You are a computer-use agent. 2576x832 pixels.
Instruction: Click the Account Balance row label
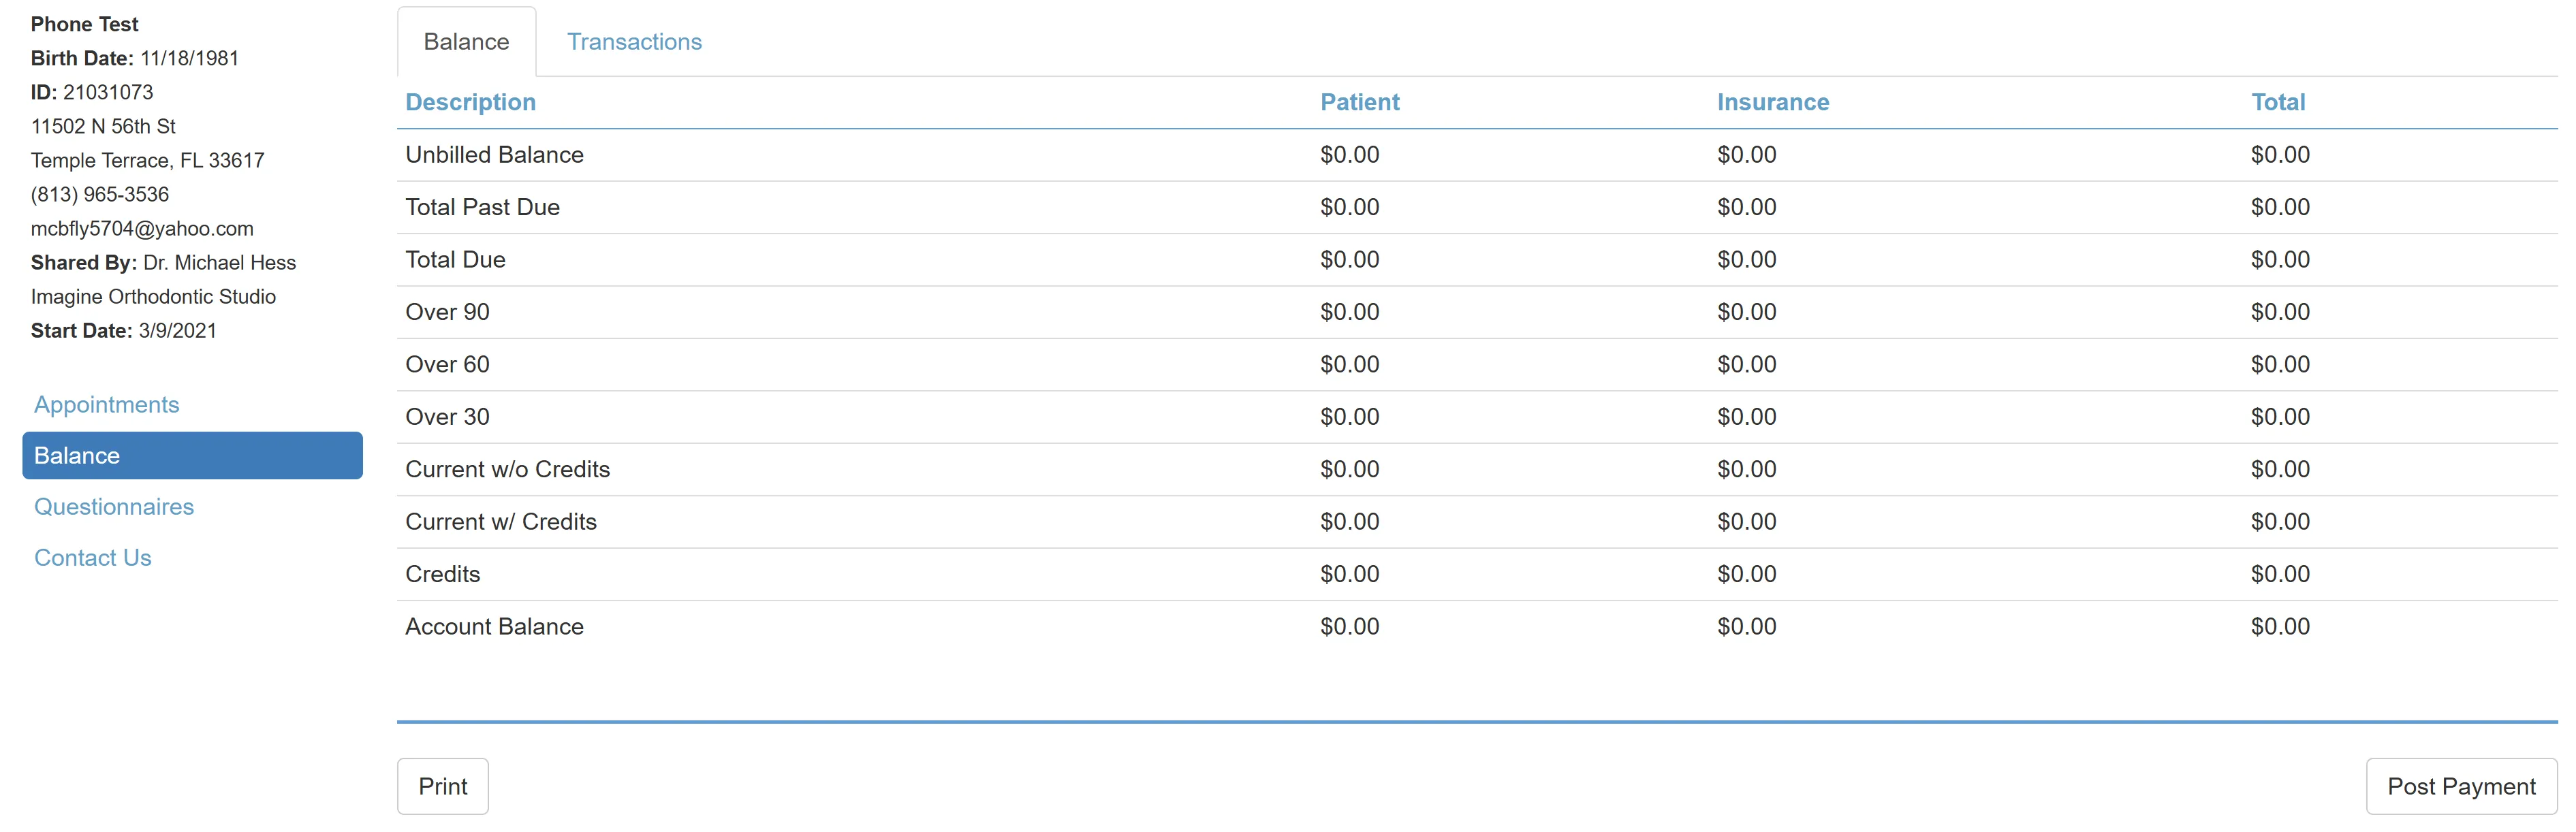(x=494, y=627)
